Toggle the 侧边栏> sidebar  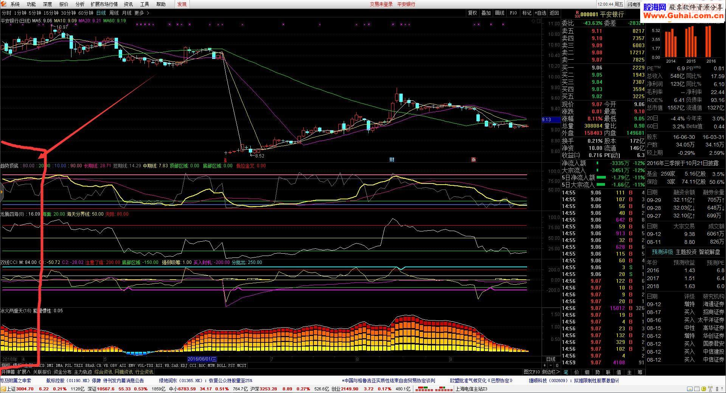(x=551, y=372)
